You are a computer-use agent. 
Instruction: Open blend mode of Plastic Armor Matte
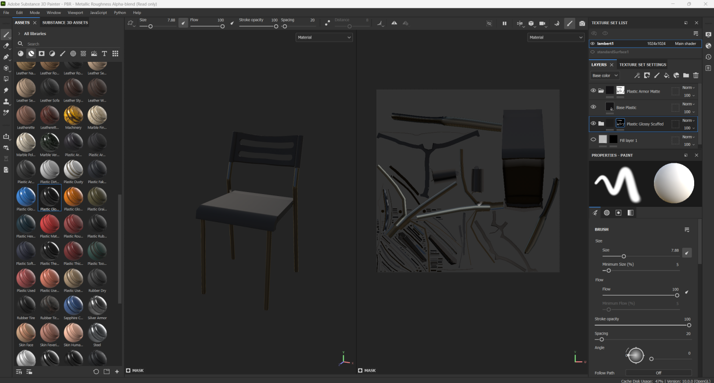pyautogui.click(x=689, y=88)
